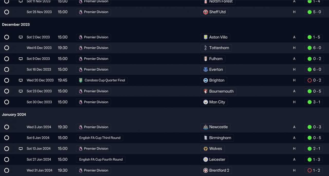Click the Wolves club crest icon

206,148
